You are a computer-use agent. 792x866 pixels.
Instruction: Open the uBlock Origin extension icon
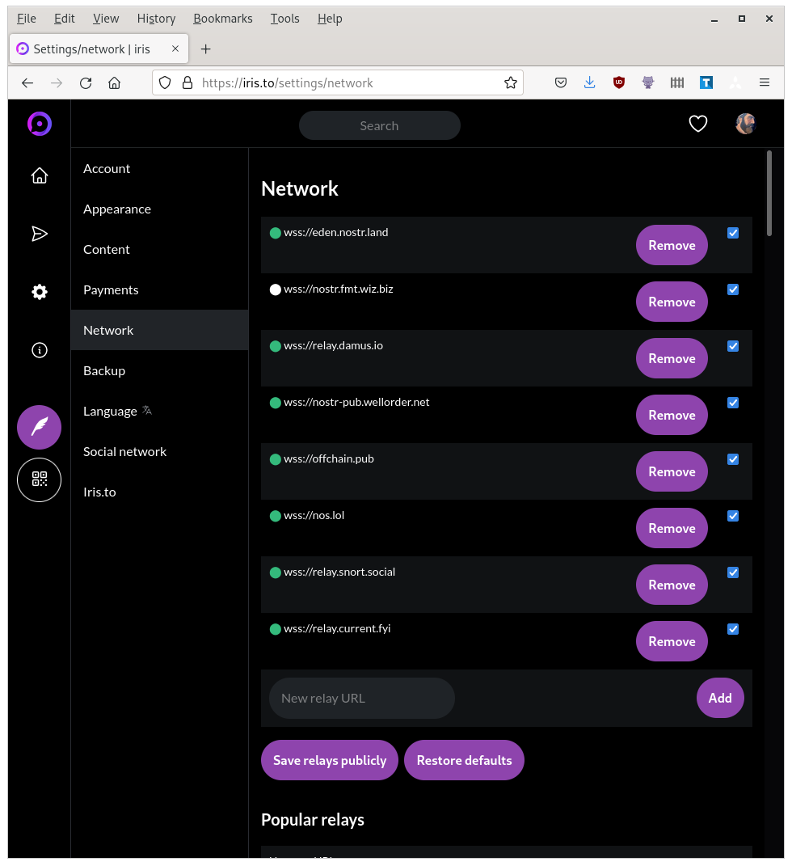click(618, 82)
